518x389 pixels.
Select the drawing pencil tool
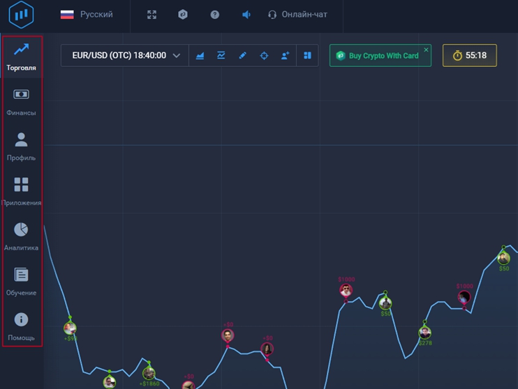click(x=243, y=56)
